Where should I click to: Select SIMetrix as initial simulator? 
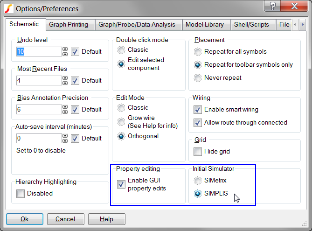(198, 180)
